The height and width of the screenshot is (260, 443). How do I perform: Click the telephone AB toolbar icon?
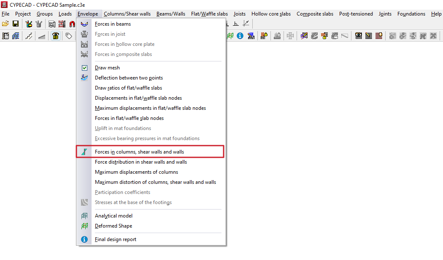click(x=56, y=36)
